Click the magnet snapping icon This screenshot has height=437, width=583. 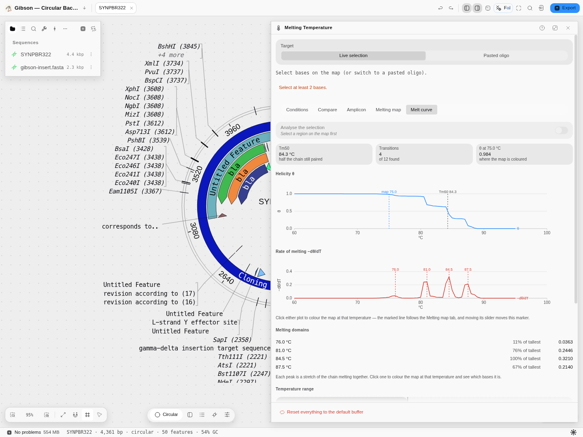point(75,415)
